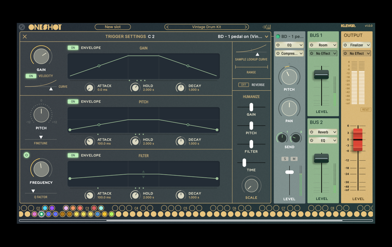Viewport: 392px width, 247px height.
Task: Toggle the Gain Envelope ON switch
Action: tap(73, 48)
